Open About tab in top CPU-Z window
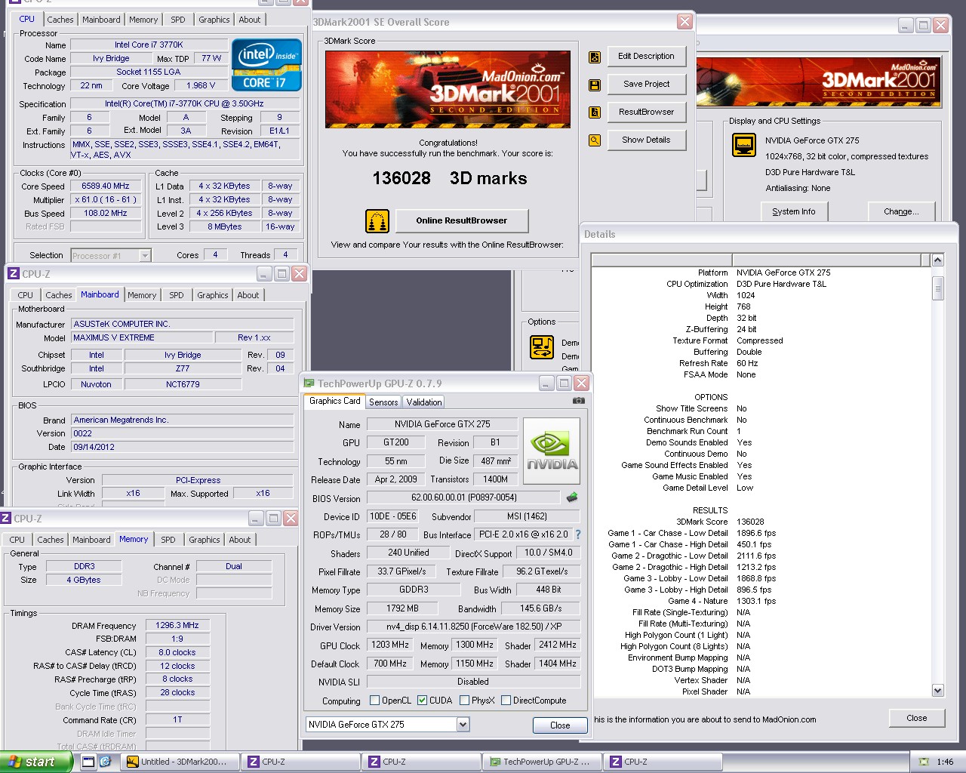The height and width of the screenshot is (773, 966). [250, 20]
